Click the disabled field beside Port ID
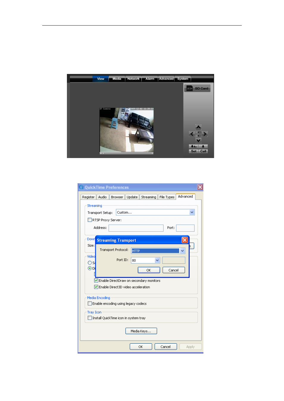This screenshot has height=401, width=284. 174,261
